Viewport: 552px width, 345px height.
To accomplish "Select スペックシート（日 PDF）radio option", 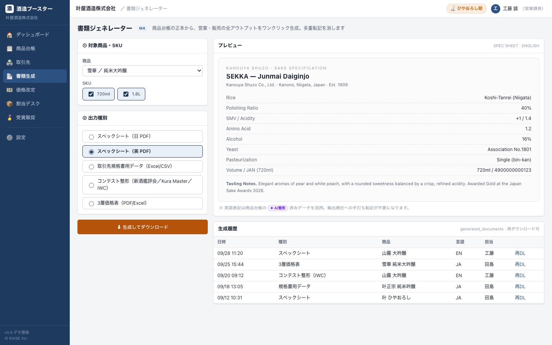I will (143, 136).
